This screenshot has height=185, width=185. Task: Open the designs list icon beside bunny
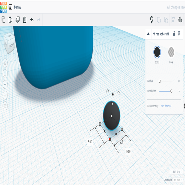tap(10, 7)
